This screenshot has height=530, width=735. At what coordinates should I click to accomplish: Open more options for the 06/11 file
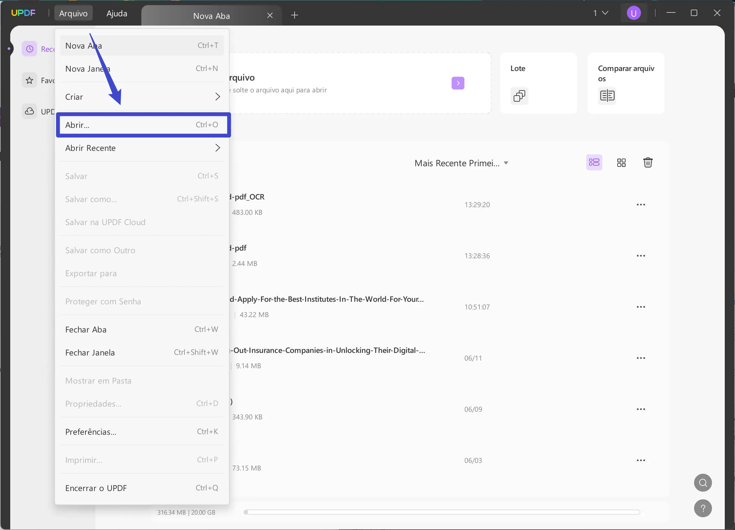tap(641, 358)
